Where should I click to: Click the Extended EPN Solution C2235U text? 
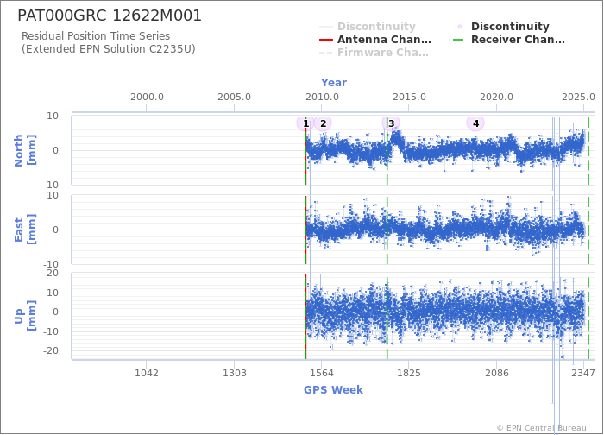click(108, 49)
